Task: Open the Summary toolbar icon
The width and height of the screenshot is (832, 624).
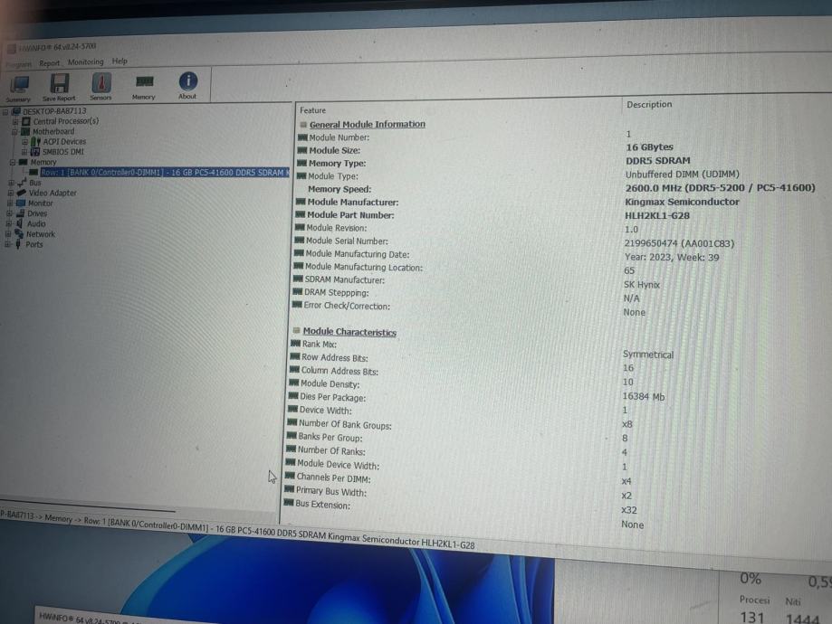Action: coord(19,88)
